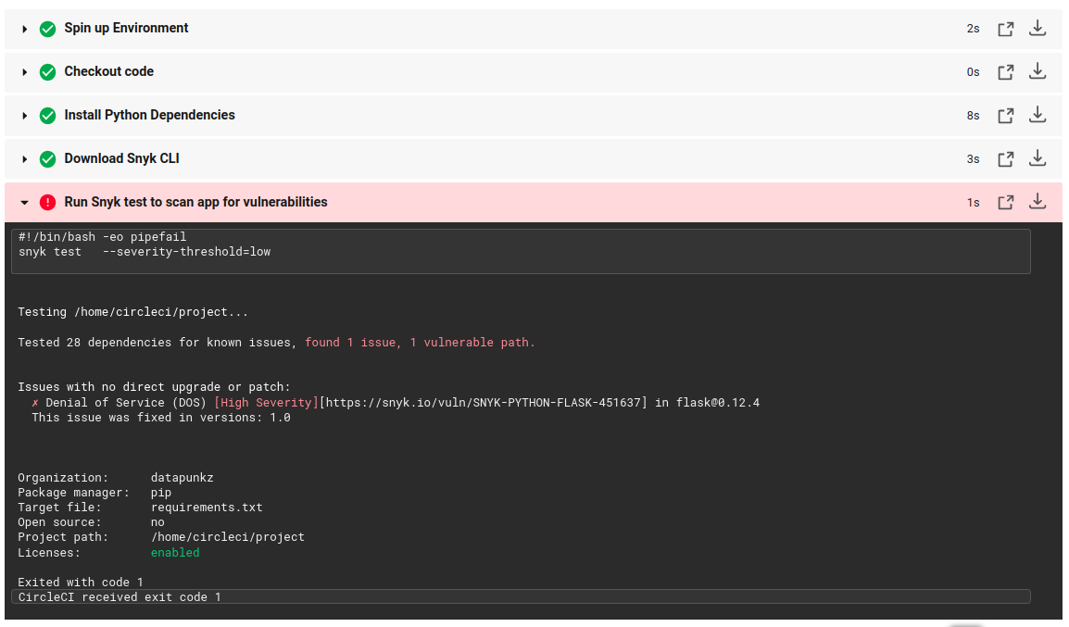Expand the Checkout code step
Screen dimensions: 1069x627
coord(23,71)
